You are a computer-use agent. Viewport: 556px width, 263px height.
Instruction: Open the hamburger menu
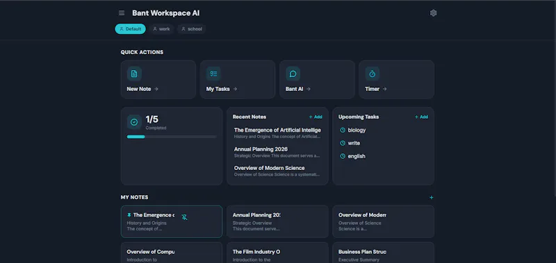(122, 13)
